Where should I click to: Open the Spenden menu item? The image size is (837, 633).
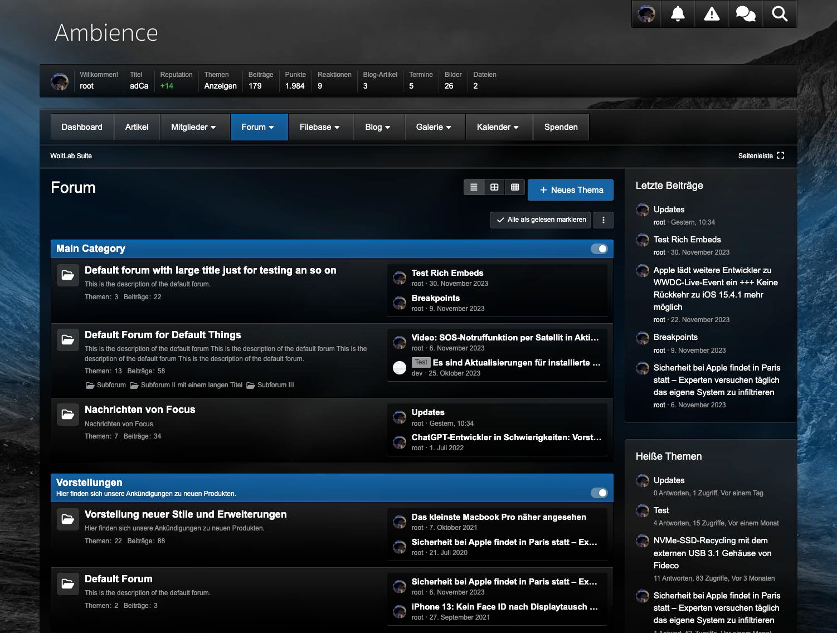click(x=561, y=127)
